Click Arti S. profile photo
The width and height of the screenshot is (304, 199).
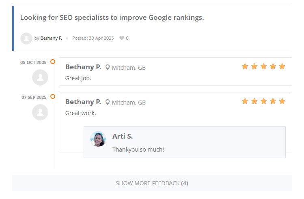click(98, 139)
